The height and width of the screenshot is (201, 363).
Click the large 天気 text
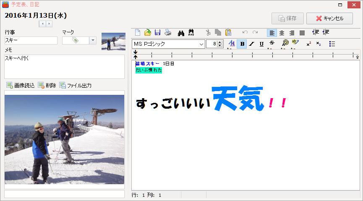tap(238, 98)
